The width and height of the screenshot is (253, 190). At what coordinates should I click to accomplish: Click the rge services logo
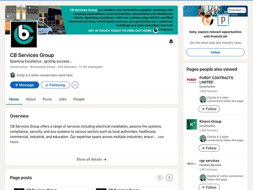coord(192,164)
